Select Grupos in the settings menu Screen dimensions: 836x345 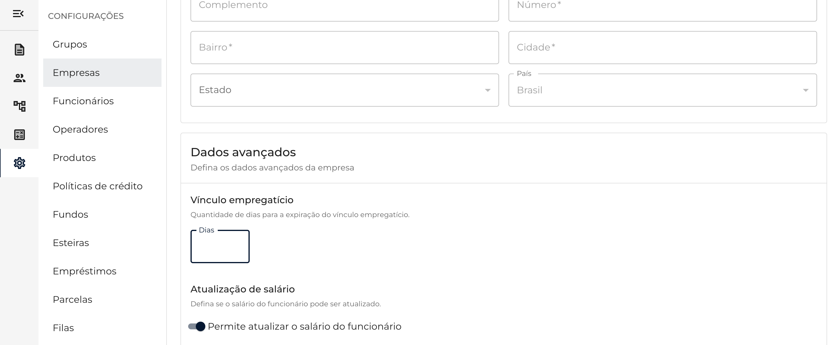click(x=70, y=44)
